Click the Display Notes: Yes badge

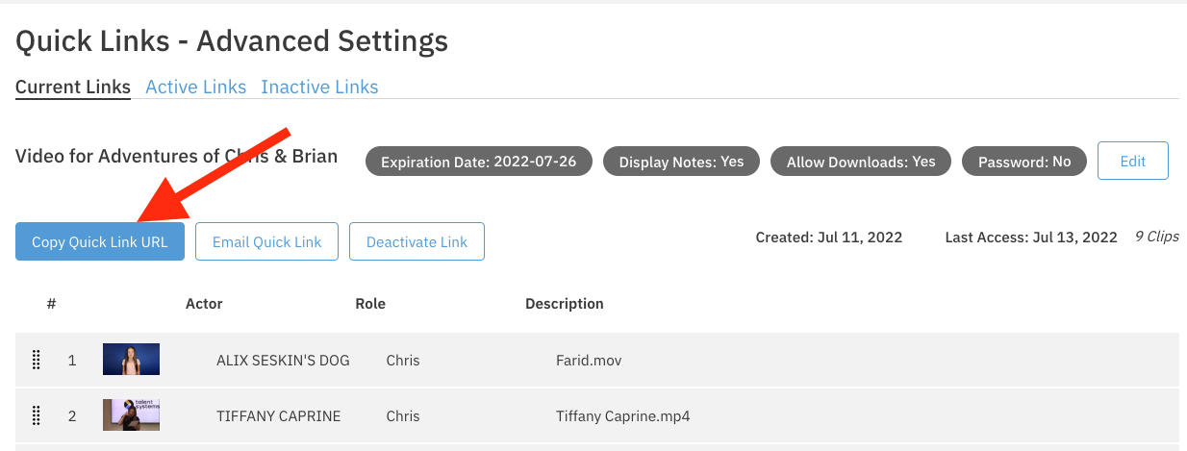(681, 162)
